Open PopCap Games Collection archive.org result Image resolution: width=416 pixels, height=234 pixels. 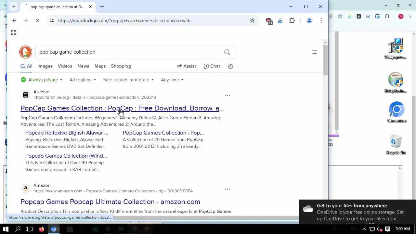coord(122,108)
